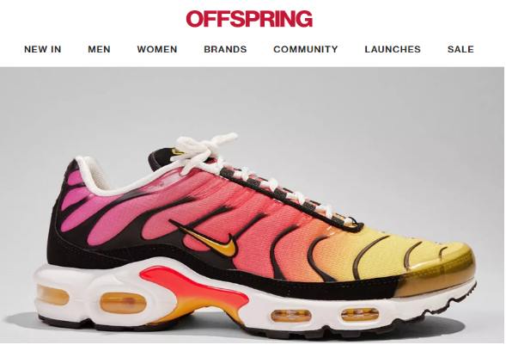506x345 pixels.
Task: Open the MEN navigation item
Action: pyautogui.click(x=99, y=49)
